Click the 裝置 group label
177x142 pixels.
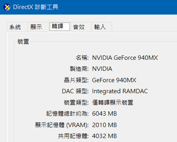pos(23,42)
